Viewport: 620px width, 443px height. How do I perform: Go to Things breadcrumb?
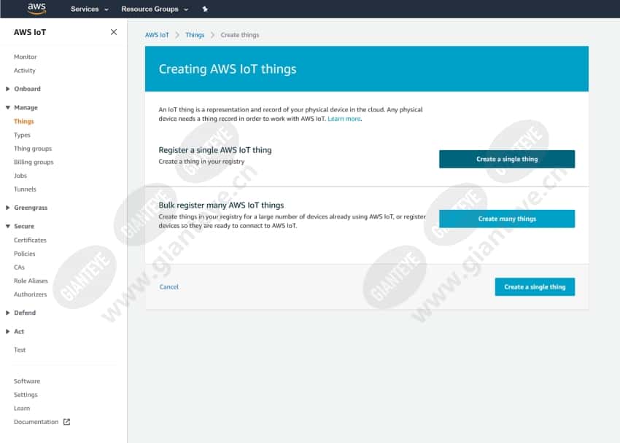pyautogui.click(x=195, y=35)
